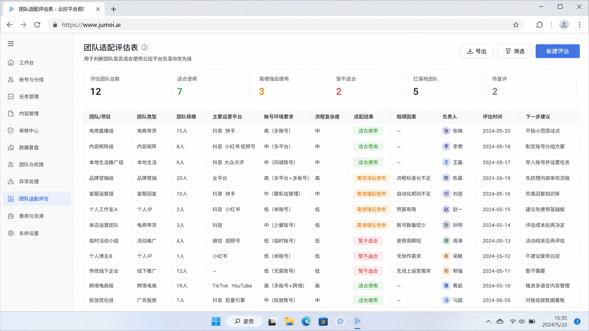
Task: Click the 系统设置 gear icon
Action: (x=11, y=233)
